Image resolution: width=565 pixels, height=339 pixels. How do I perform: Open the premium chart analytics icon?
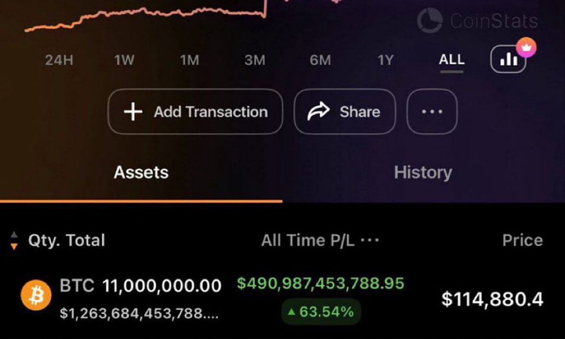508,59
